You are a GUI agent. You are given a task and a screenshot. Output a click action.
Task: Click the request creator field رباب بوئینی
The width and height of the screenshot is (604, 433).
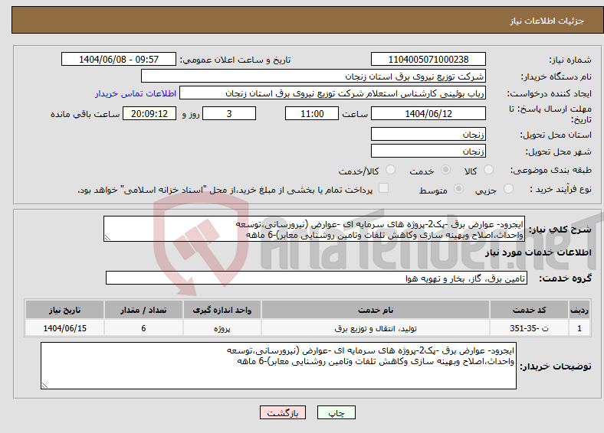click(333, 93)
